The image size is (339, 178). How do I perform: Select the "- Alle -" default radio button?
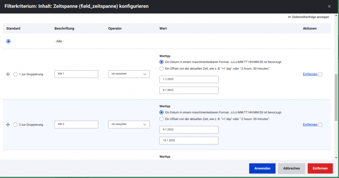[9, 41]
